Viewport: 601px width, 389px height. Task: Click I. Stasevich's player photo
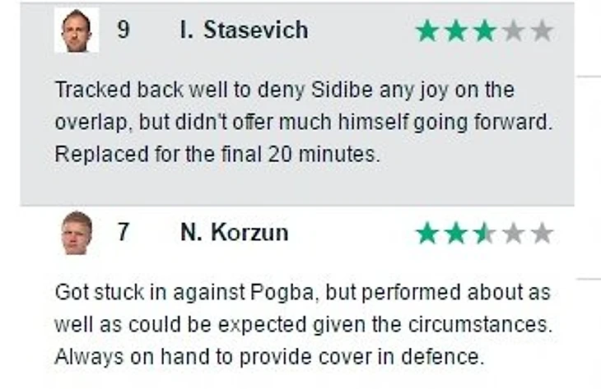click(x=77, y=30)
